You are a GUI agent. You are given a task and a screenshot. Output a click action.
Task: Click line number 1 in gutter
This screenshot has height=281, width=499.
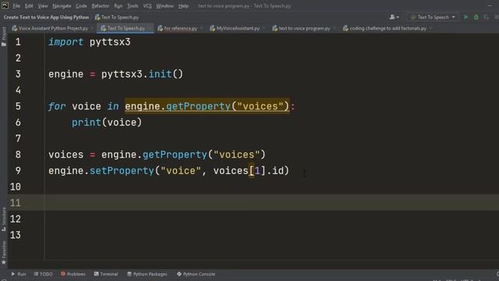(18, 42)
